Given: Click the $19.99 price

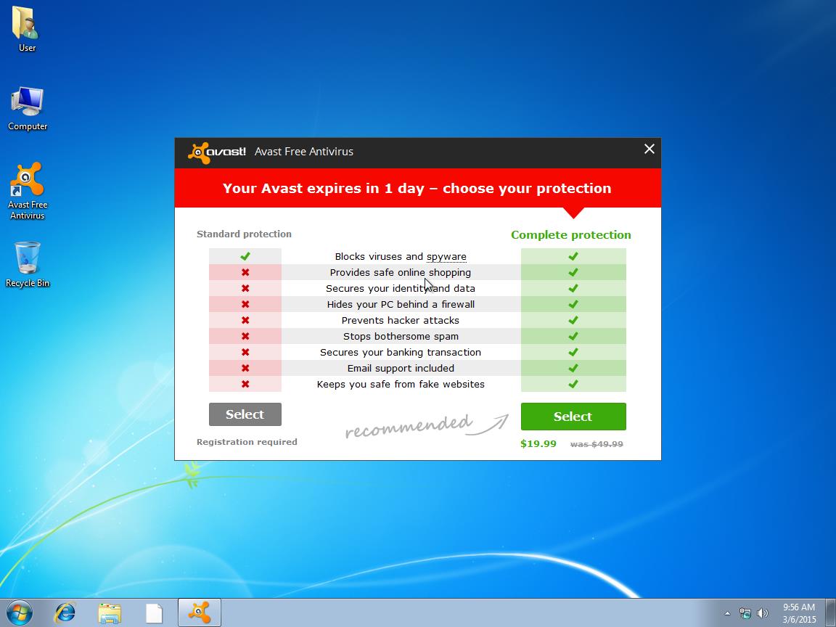Looking at the screenshot, I should (538, 443).
